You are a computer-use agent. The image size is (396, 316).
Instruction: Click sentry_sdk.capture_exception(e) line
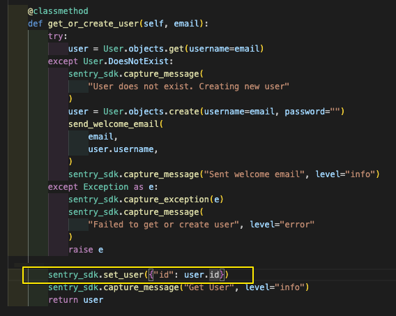[x=146, y=200]
